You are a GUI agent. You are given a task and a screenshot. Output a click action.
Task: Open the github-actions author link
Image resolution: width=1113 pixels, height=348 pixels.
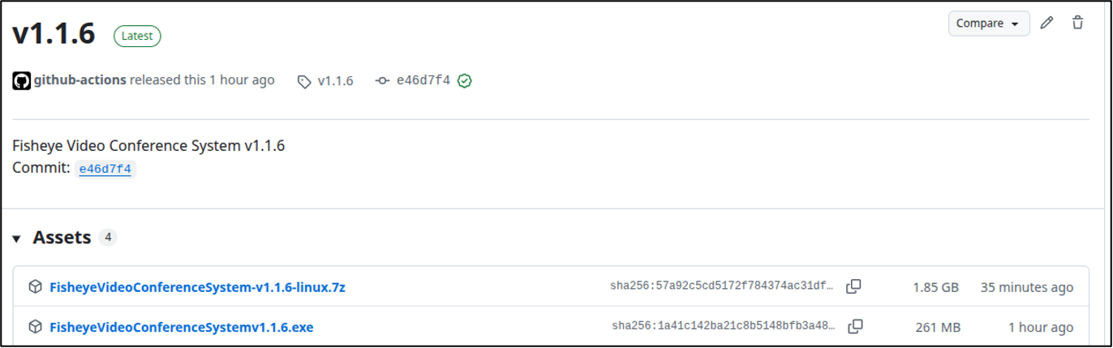[x=79, y=80]
